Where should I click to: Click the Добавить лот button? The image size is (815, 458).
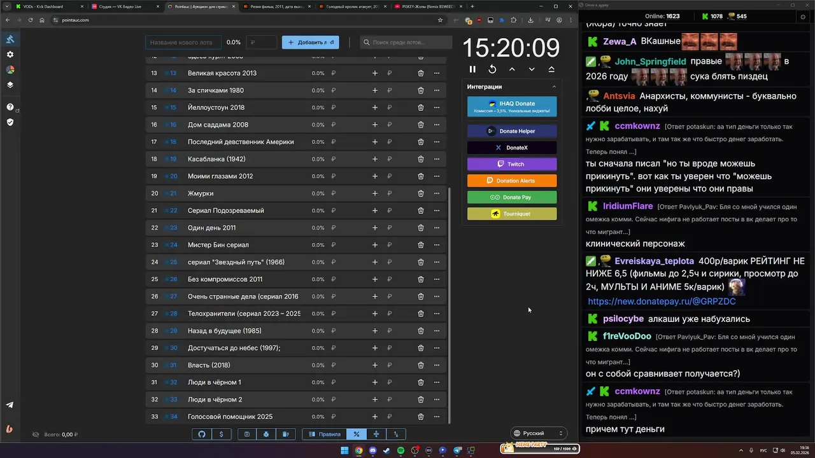coord(311,43)
